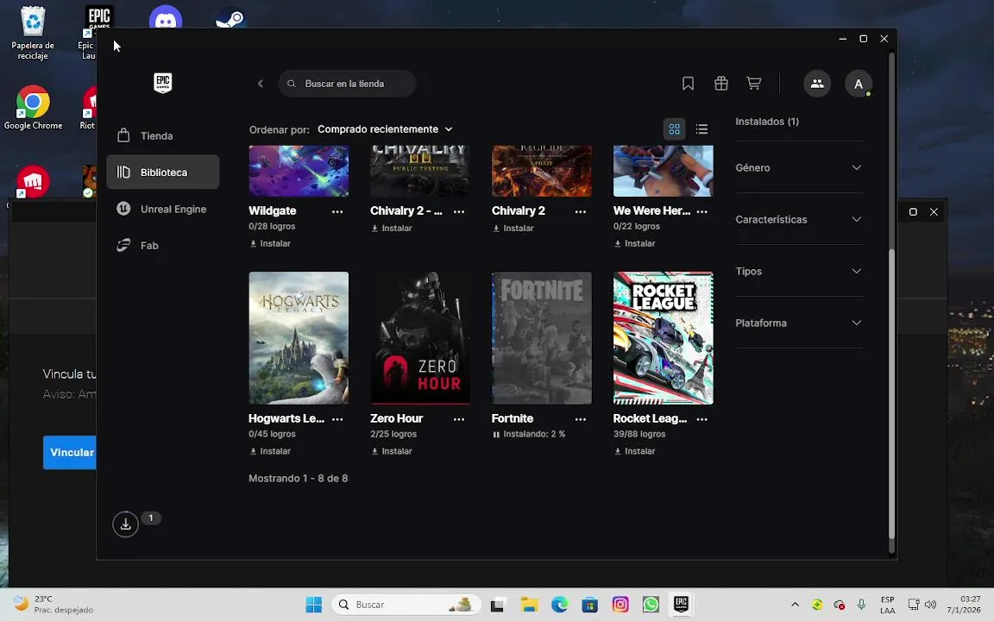Open the wishlist bookmark icon

coord(688,84)
